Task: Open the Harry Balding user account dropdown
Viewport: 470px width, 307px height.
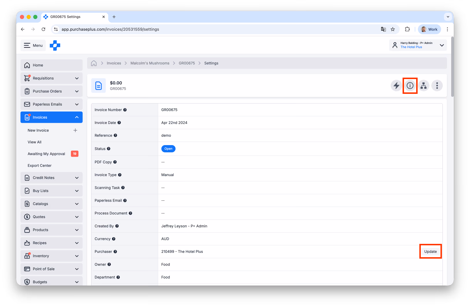Action: 418,45
